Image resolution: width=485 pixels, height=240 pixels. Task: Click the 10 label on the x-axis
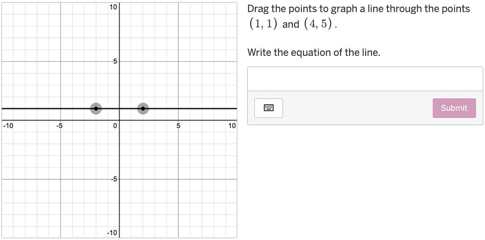click(x=232, y=126)
